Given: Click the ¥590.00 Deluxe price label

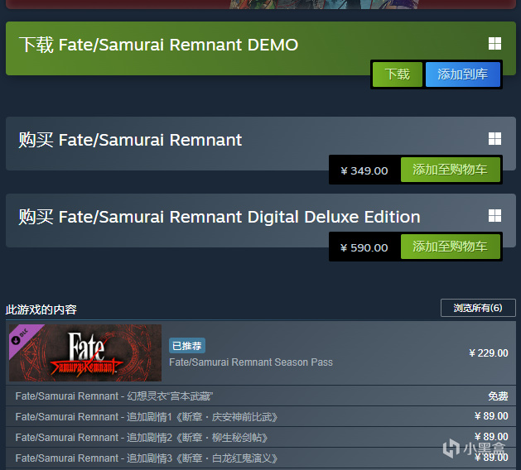Looking at the screenshot, I should point(364,247).
